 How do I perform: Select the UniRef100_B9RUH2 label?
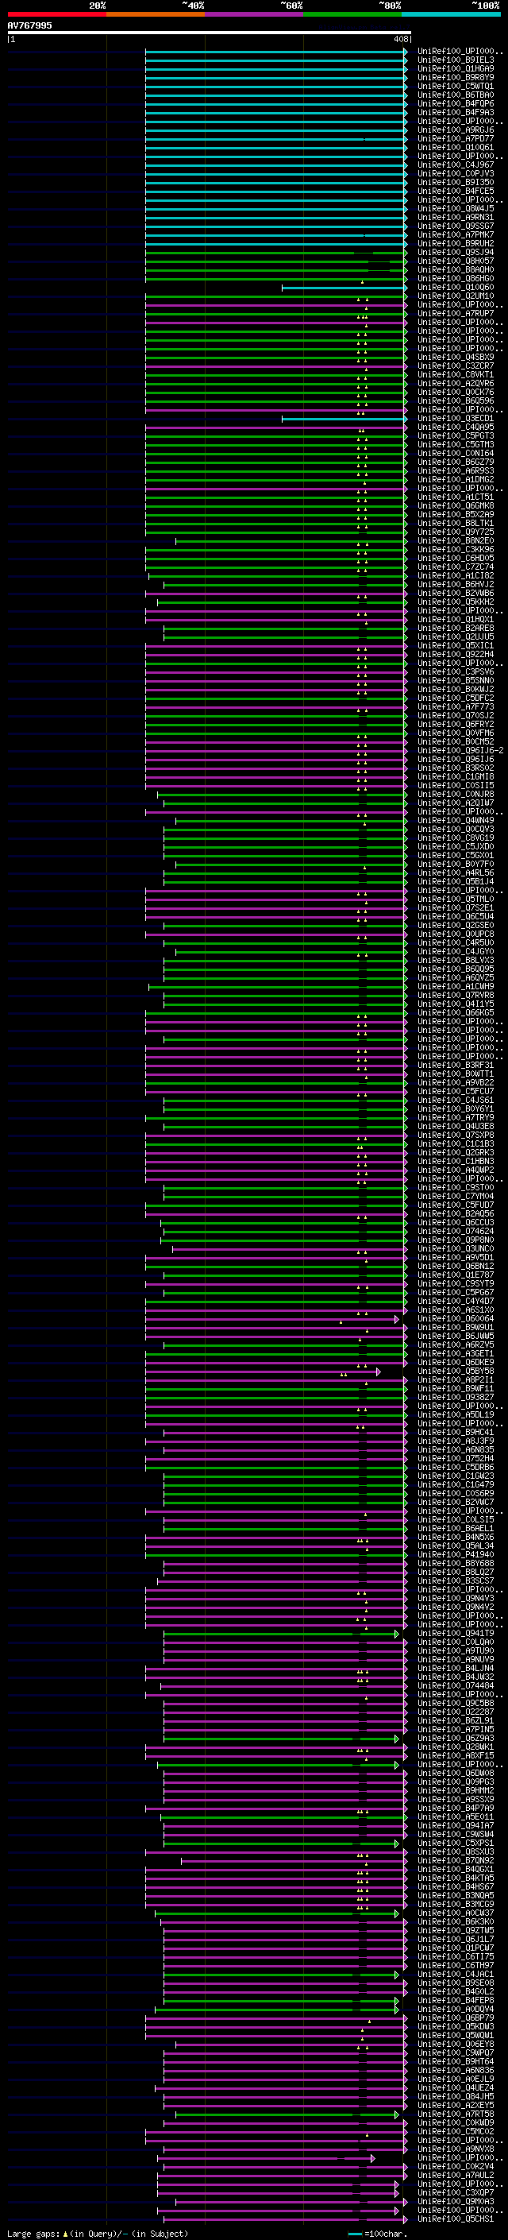tap(455, 243)
